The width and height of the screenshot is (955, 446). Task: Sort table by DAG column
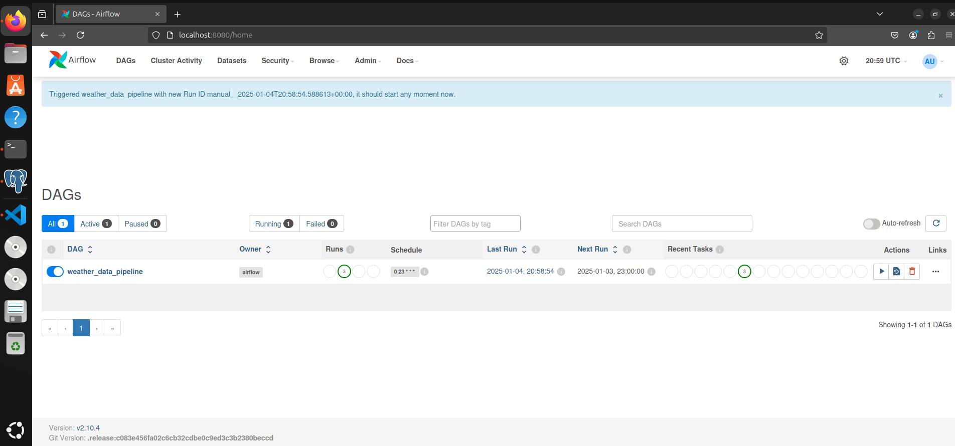pyautogui.click(x=80, y=249)
